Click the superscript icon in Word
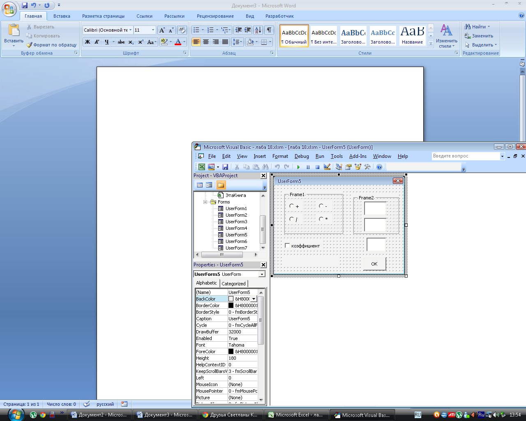The height and width of the screenshot is (421, 526). [x=141, y=42]
